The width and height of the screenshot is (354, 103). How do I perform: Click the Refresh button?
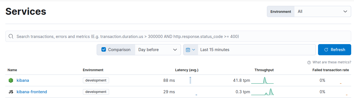(x=335, y=50)
